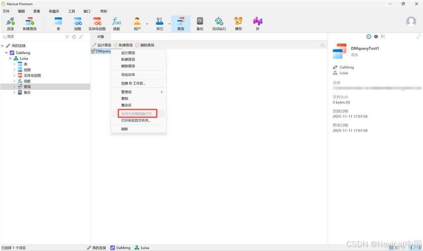Click 我的连接 in the bottom status bar
This screenshot has width=423, height=251.
pyautogui.click(x=97, y=248)
